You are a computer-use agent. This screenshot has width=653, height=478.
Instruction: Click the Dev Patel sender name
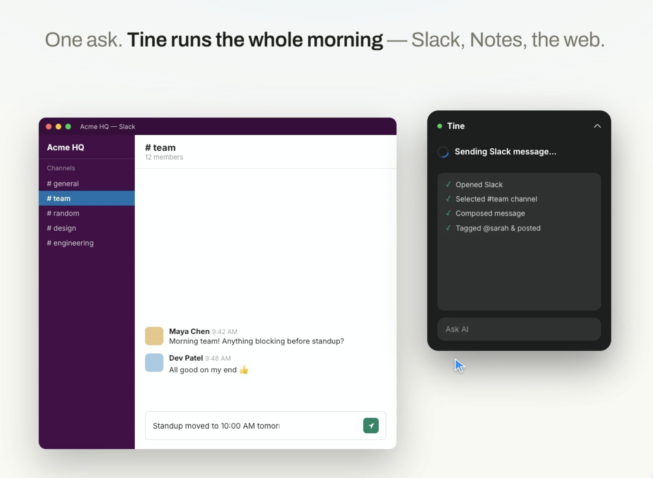click(x=186, y=358)
